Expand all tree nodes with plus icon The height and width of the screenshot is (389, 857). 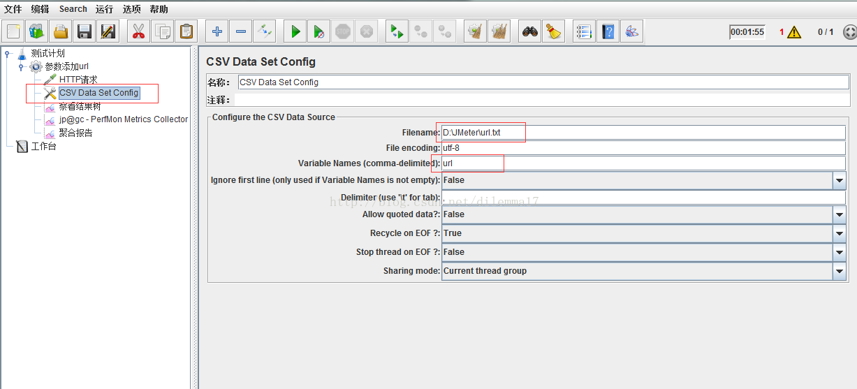click(217, 31)
